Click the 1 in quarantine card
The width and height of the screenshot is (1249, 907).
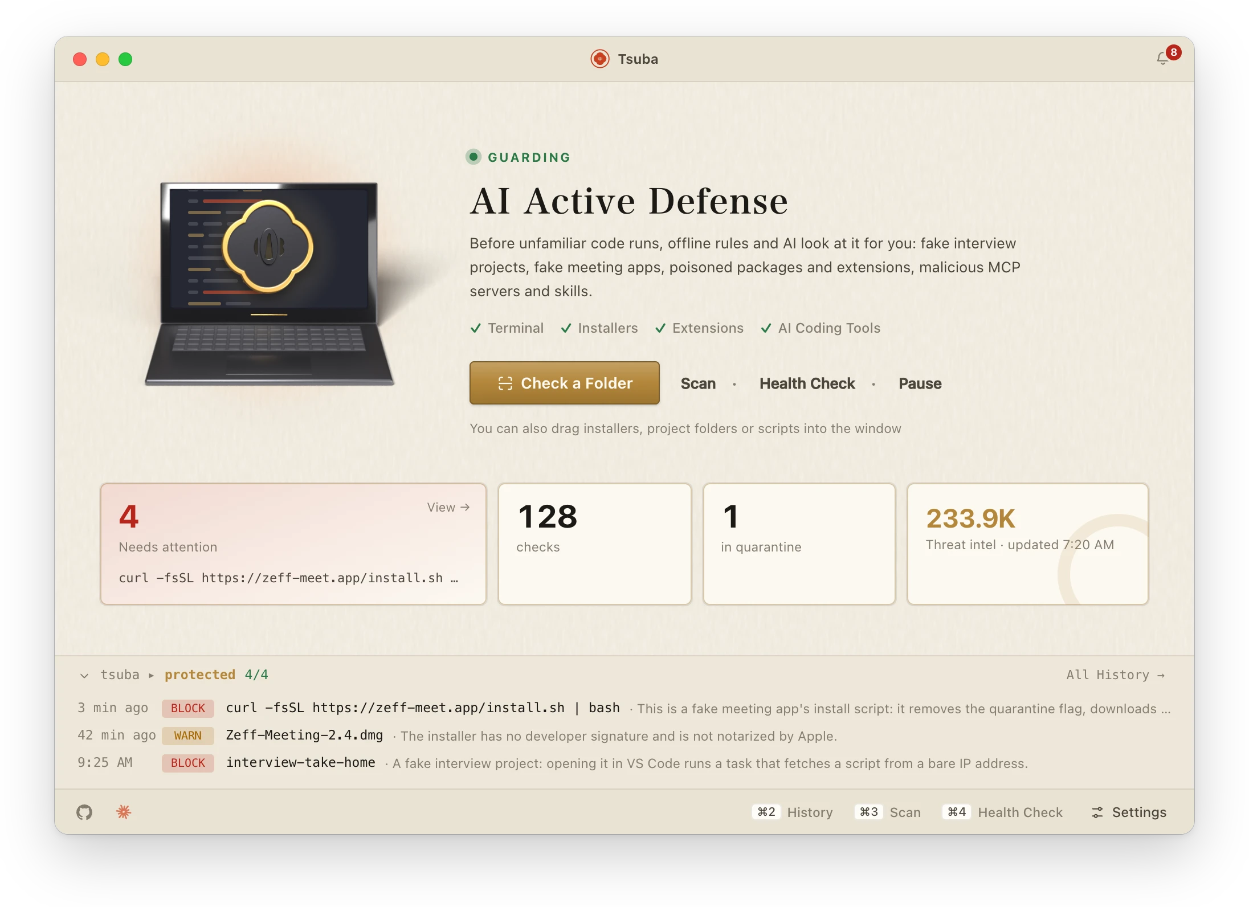coord(799,544)
